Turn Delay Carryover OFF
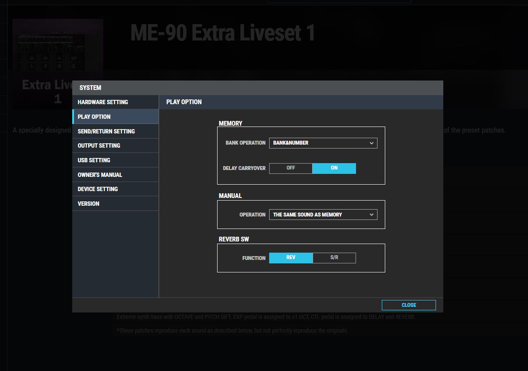The height and width of the screenshot is (371, 528). point(291,168)
